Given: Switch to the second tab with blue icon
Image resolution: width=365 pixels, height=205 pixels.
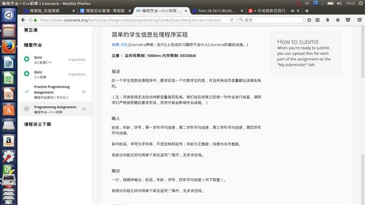Looking at the screenshot, I should (x=105, y=11).
